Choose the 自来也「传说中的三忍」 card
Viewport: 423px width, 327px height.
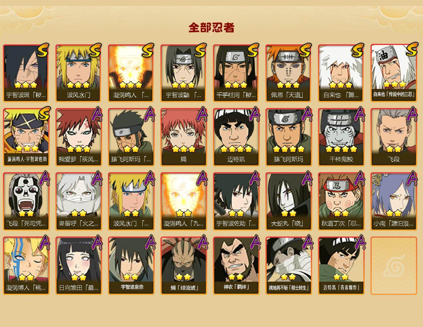[x=394, y=73]
